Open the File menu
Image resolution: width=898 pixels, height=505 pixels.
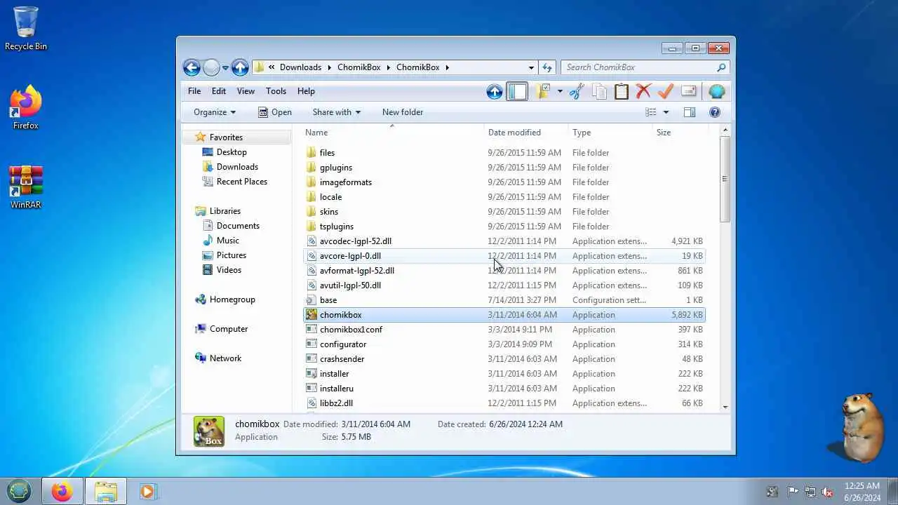pyautogui.click(x=194, y=91)
